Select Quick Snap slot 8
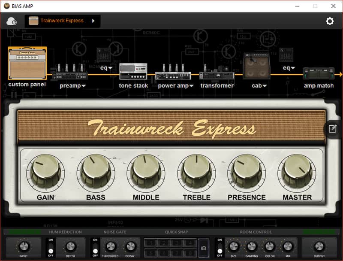This screenshot has height=261, width=343. 190,253
